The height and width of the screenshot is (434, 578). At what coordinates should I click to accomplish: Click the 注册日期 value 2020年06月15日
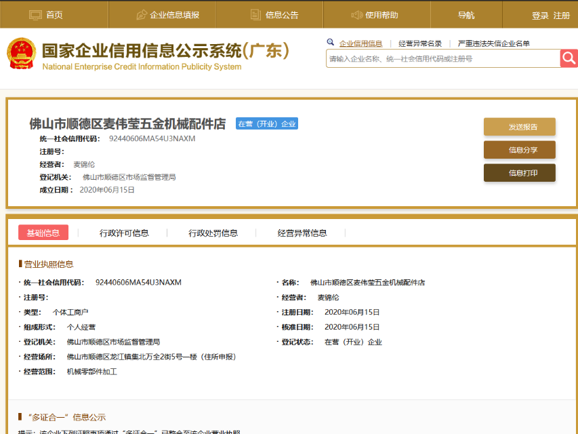352,312
